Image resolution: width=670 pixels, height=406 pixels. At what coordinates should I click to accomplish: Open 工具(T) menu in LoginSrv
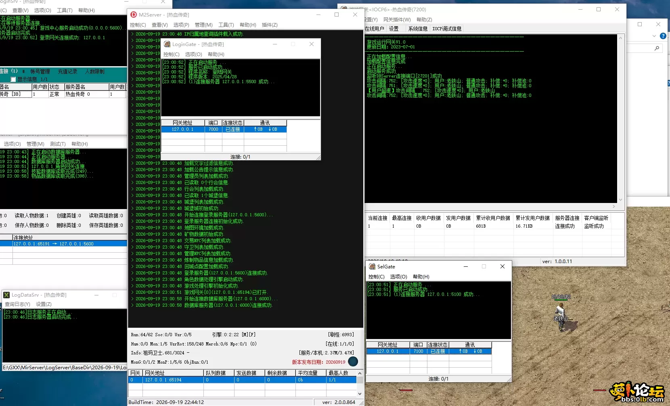[65, 10]
